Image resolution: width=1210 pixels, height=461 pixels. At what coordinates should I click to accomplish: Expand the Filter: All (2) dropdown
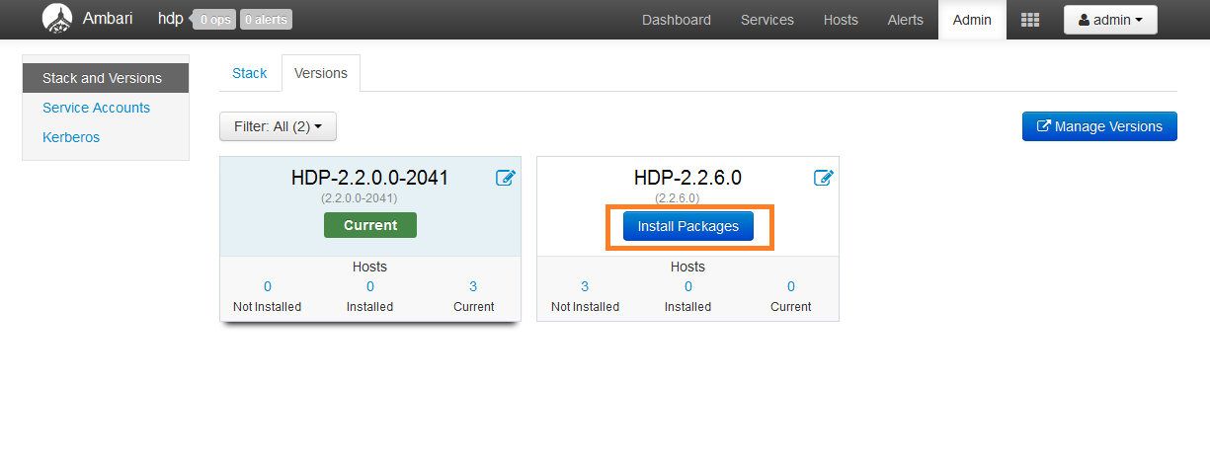[x=278, y=126]
